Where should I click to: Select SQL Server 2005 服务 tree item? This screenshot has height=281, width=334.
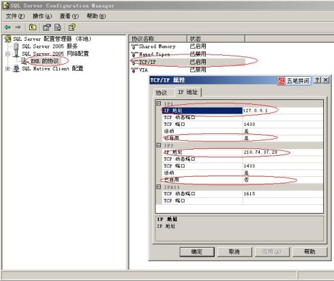coord(50,46)
